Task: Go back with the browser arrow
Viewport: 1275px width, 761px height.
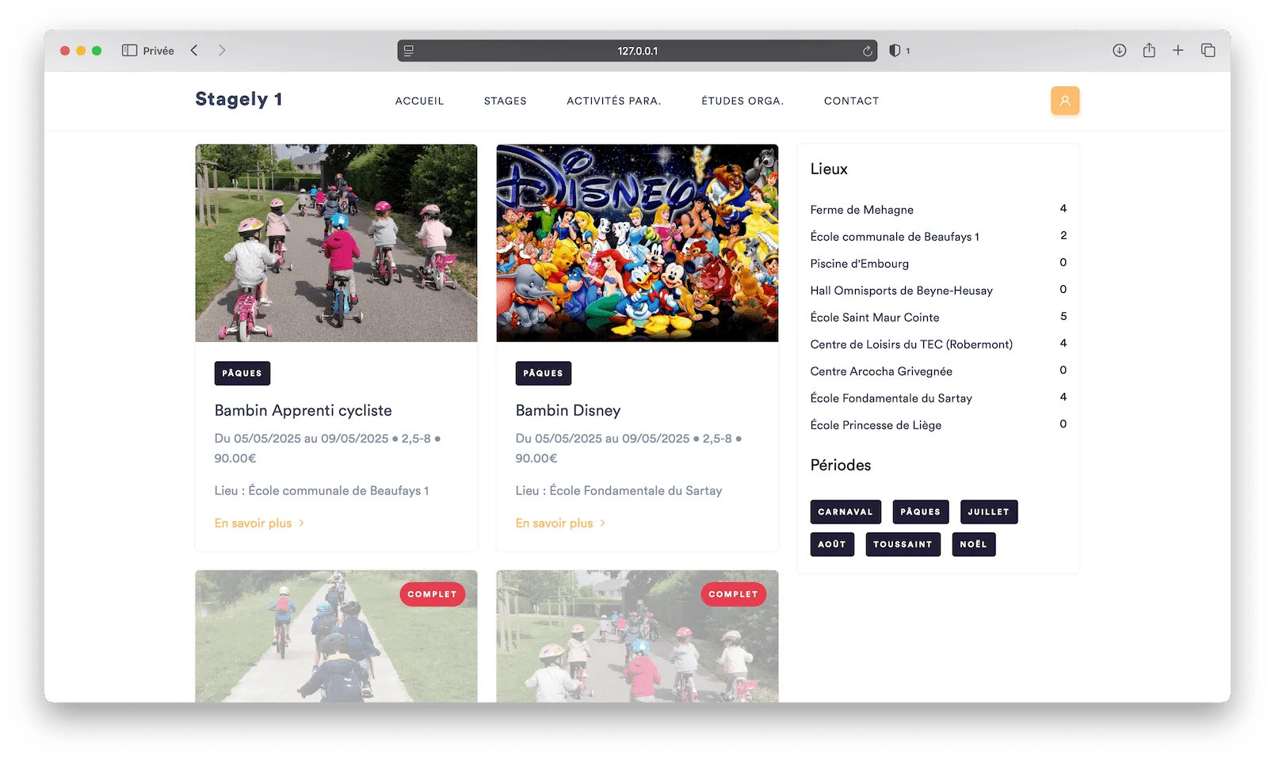Action: (194, 51)
